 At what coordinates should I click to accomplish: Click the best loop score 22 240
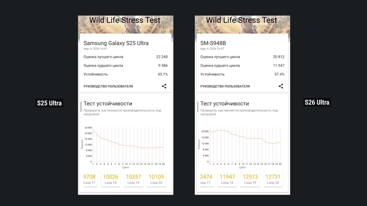point(162,57)
